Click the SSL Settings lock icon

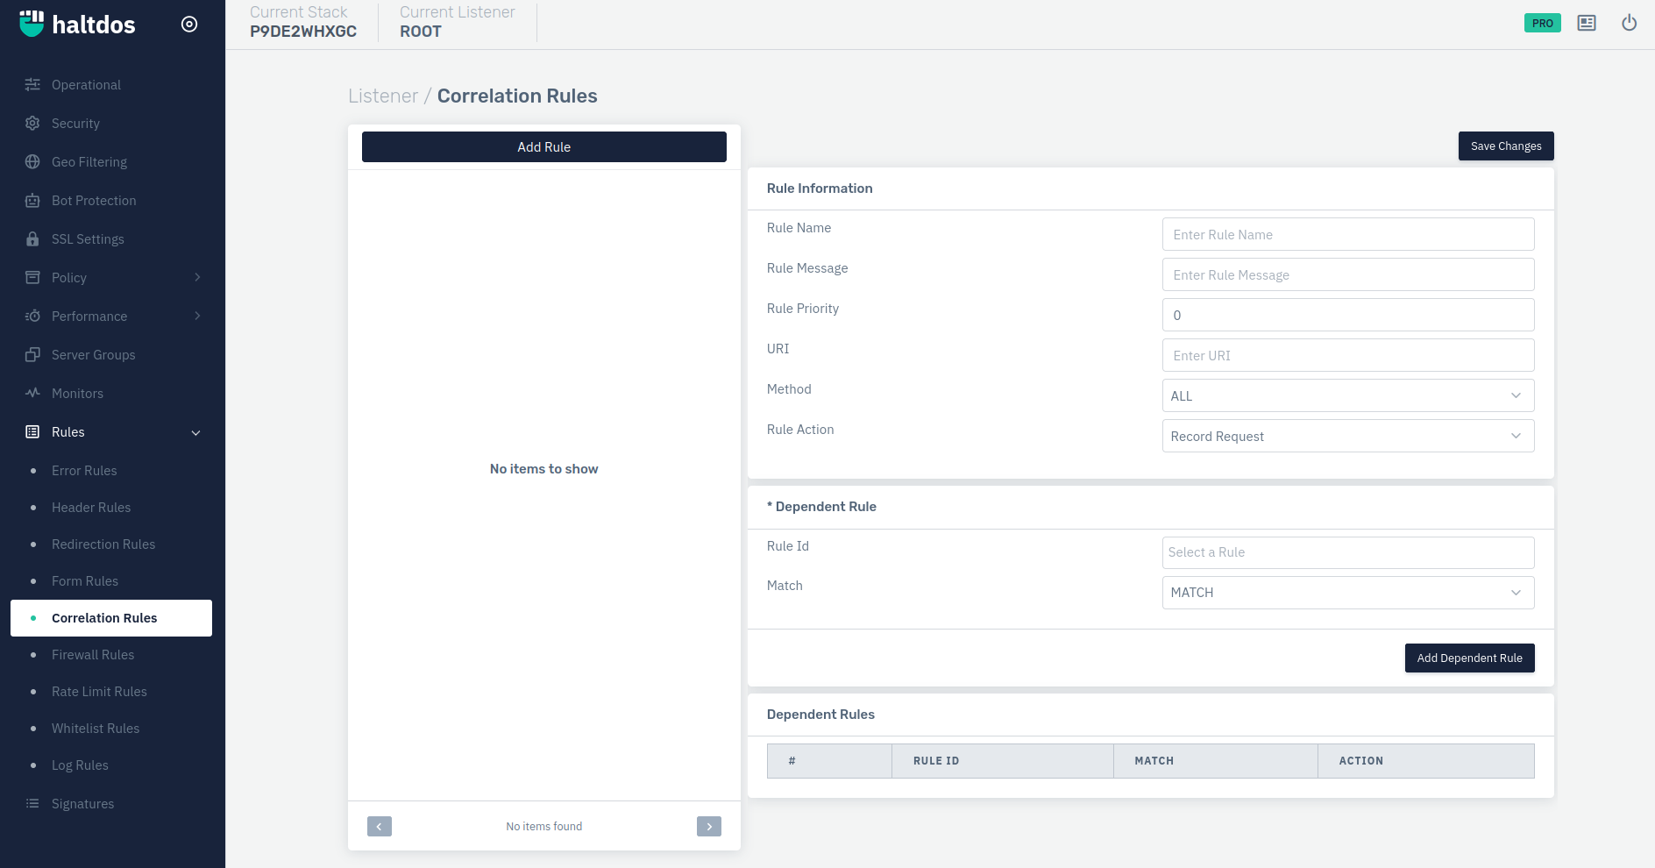click(32, 239)
